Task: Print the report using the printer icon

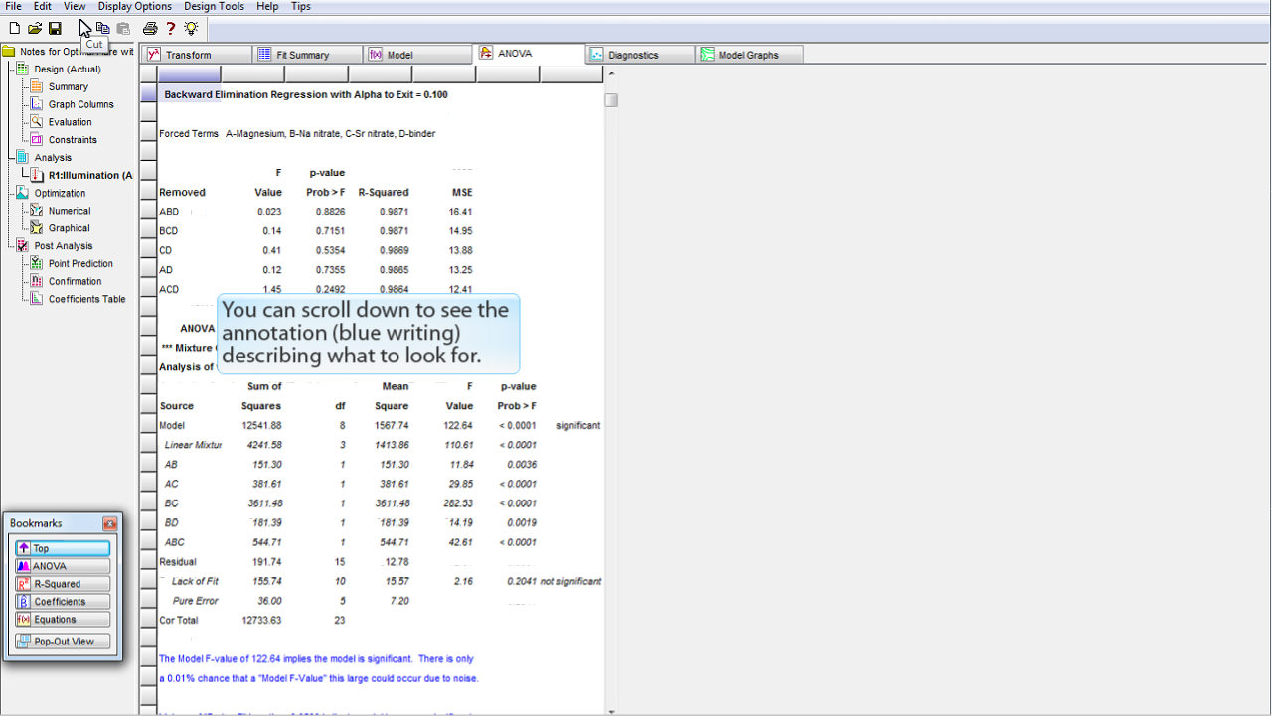Action: pos(150,29)
